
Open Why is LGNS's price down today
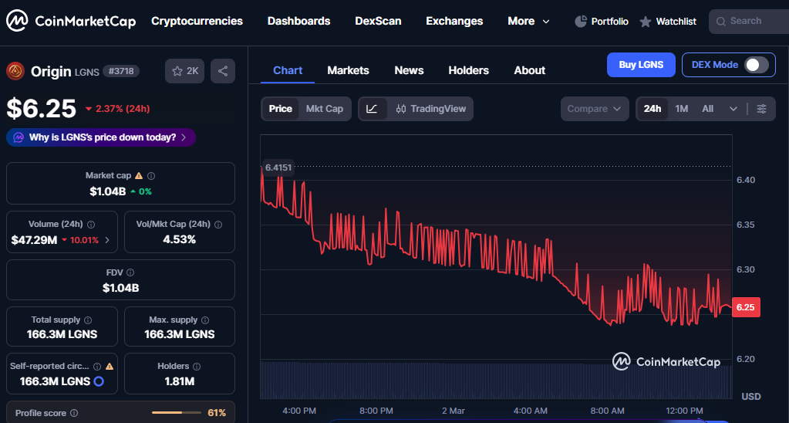101,137
